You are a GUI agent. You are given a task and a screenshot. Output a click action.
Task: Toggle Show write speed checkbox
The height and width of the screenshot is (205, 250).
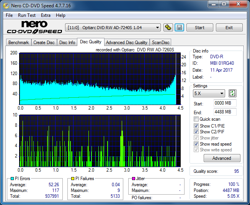click(x=196, y=150)
